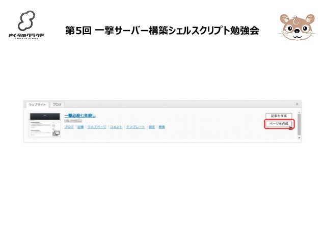Open the ブログ link
Viewport: 325px width, 244px height.
point(69,127)
